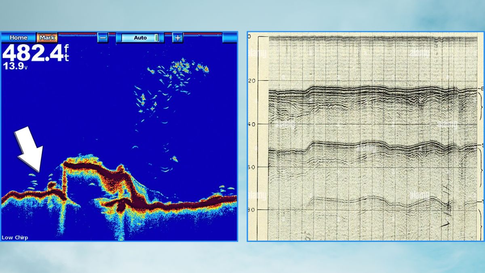Click the green indicator on the Auto bar

156,38
